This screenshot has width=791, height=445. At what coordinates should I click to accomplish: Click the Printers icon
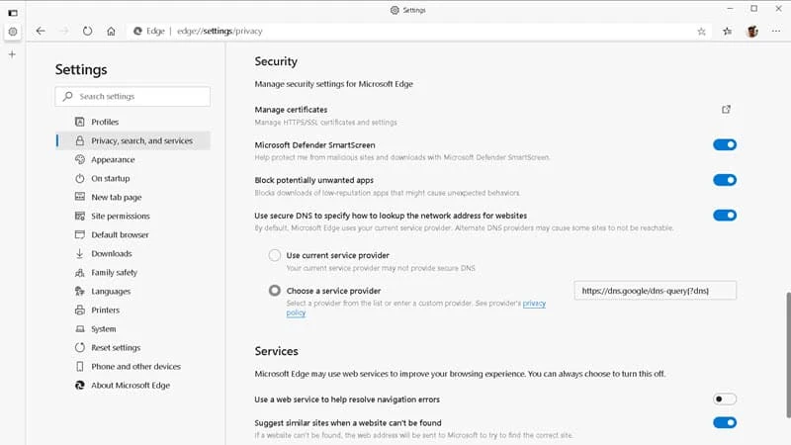point(80,310)
